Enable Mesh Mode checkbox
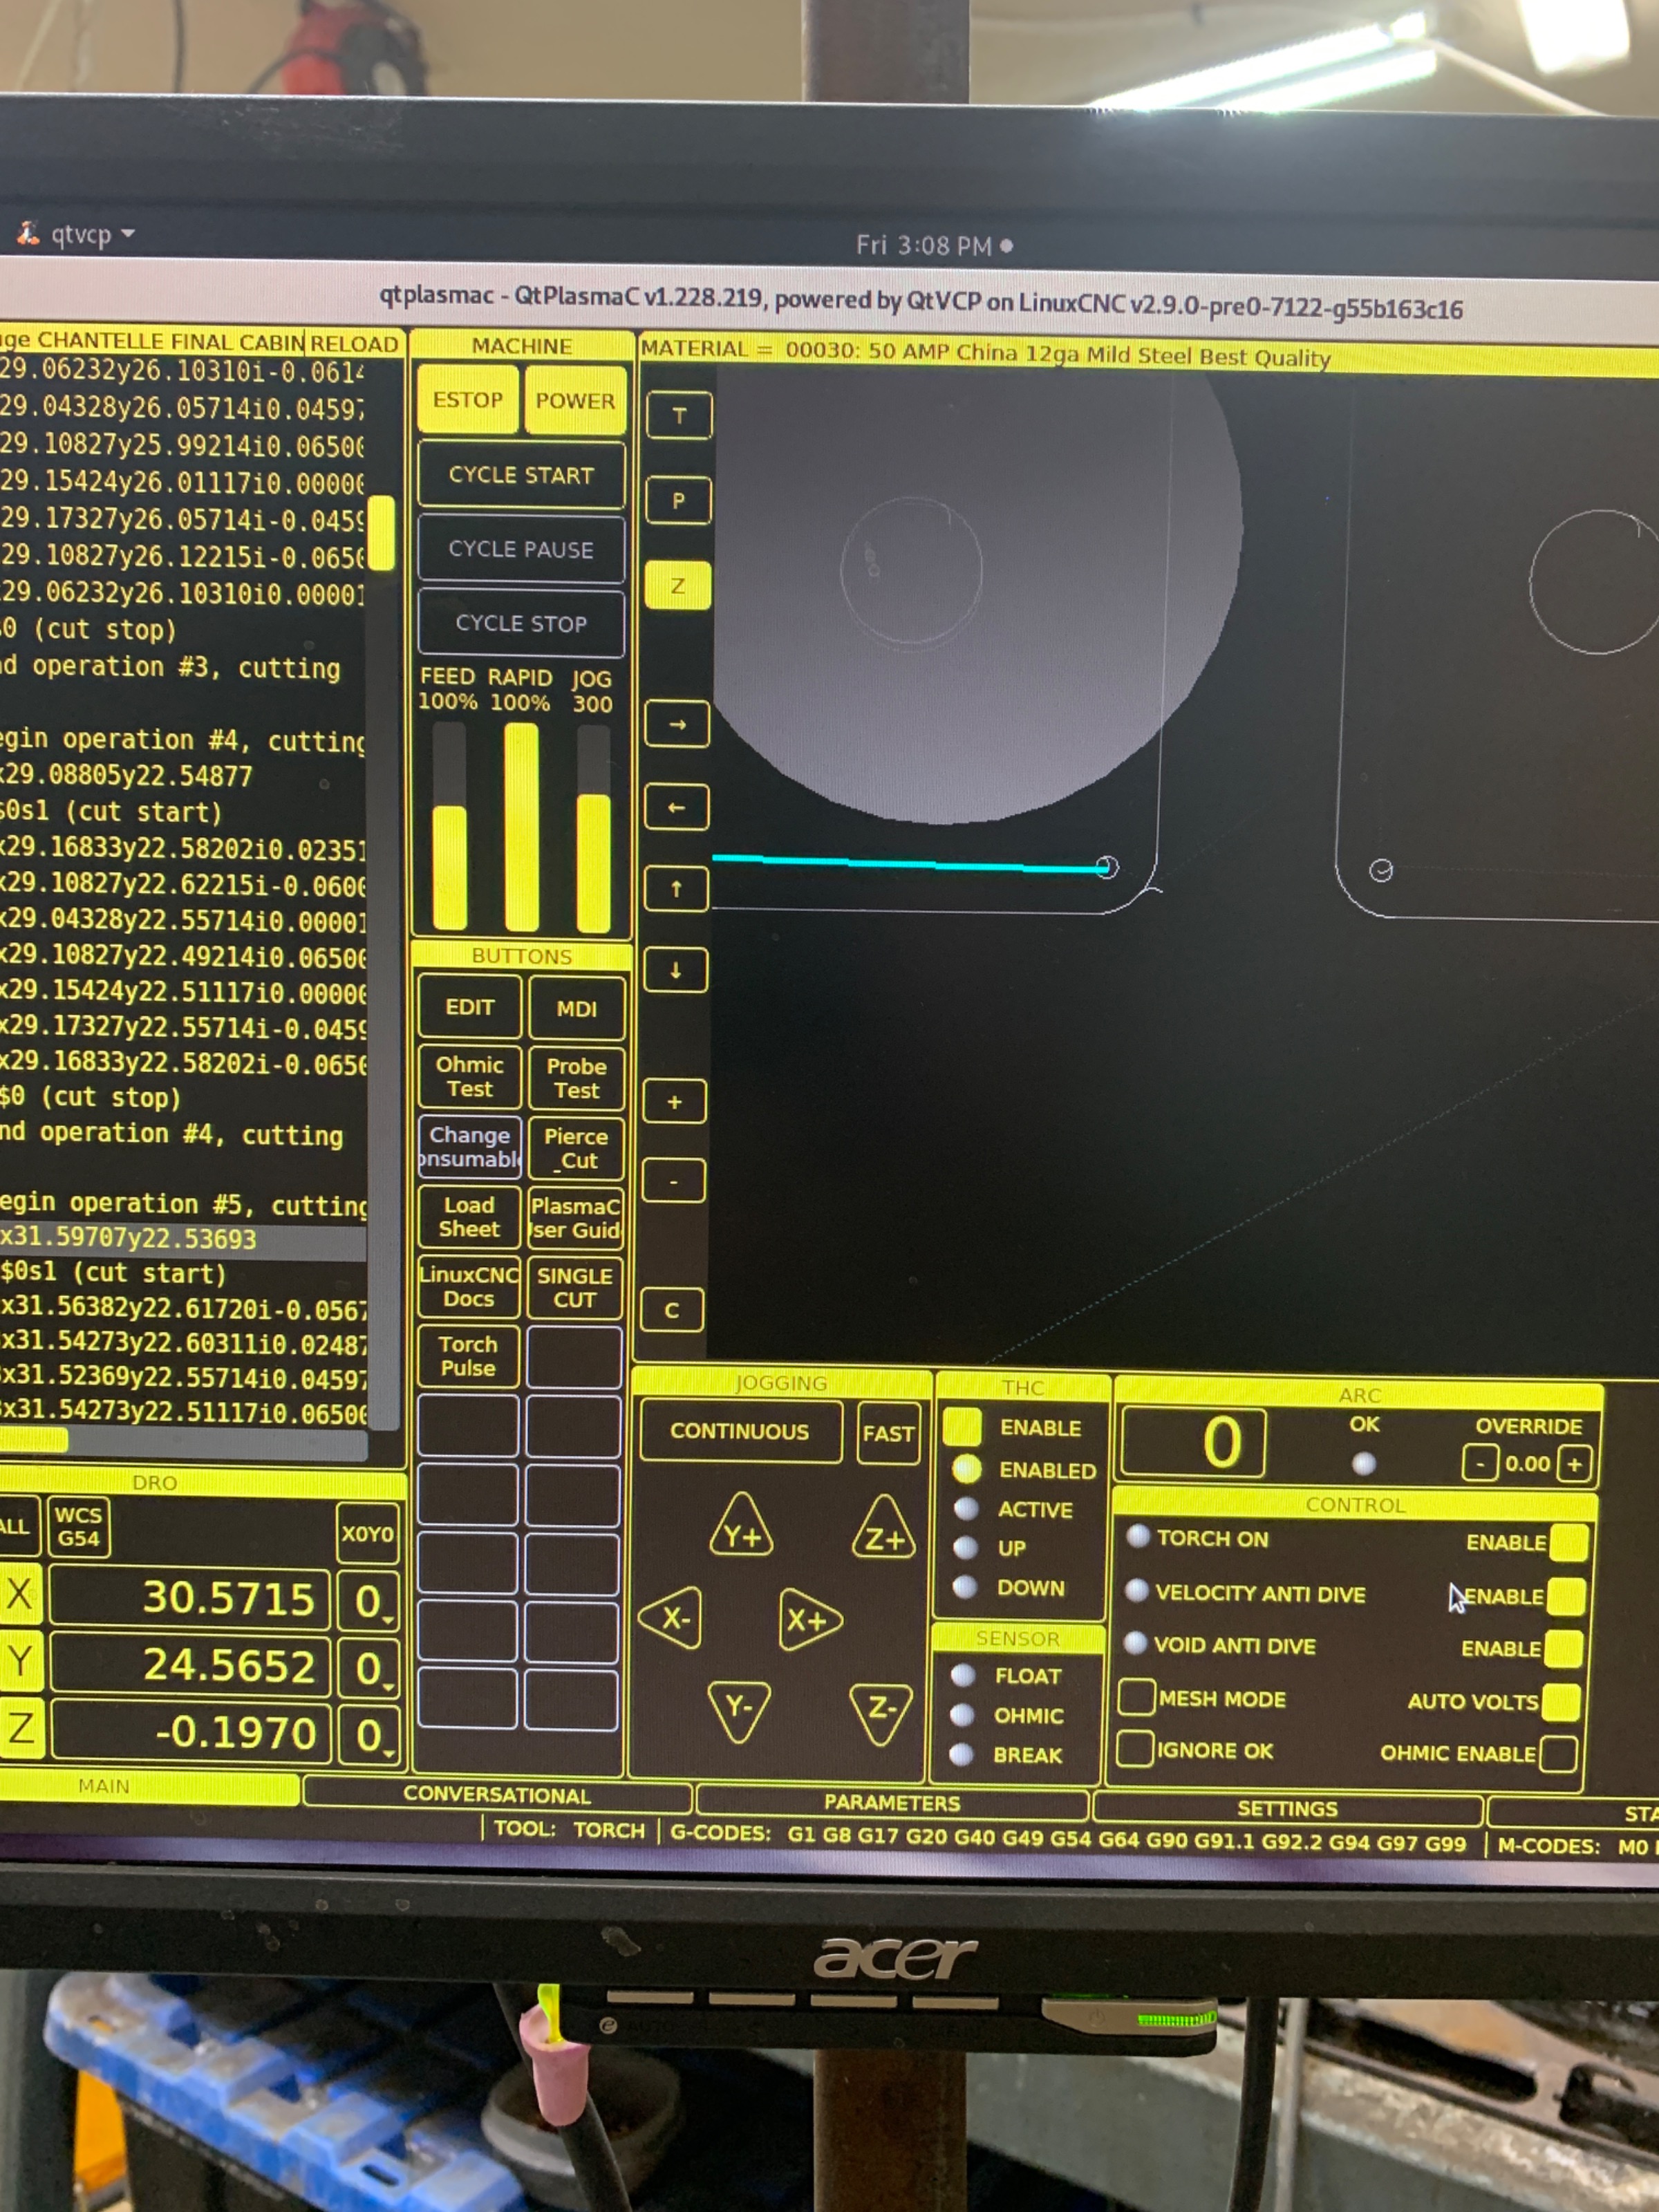This screenshot has width=1659, height=2212. pyautogui.click(x=1137, y=1697)
